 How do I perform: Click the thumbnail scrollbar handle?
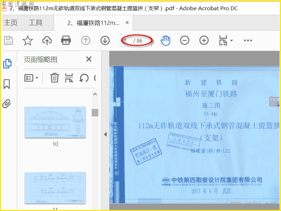click(x=95, y=113)
